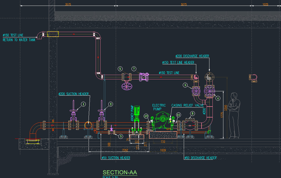Select the 5075 top dimension text
The width and height of the screenshot is (281, 178).
[184, 4]
